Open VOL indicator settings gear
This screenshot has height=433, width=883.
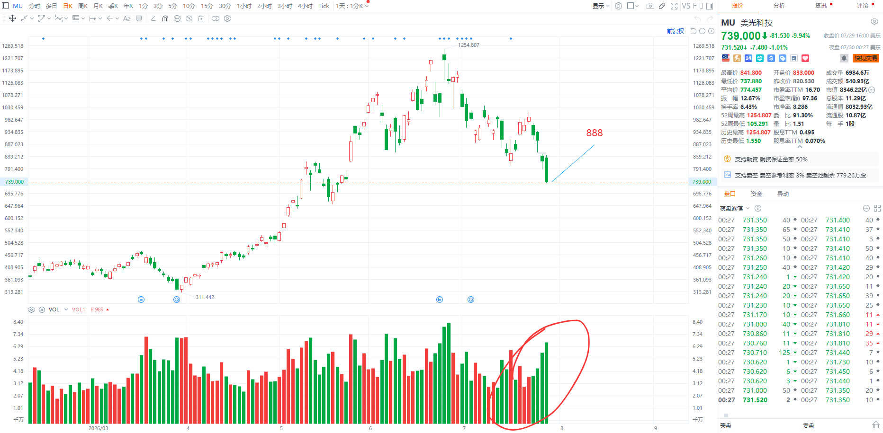coord(32,309)
